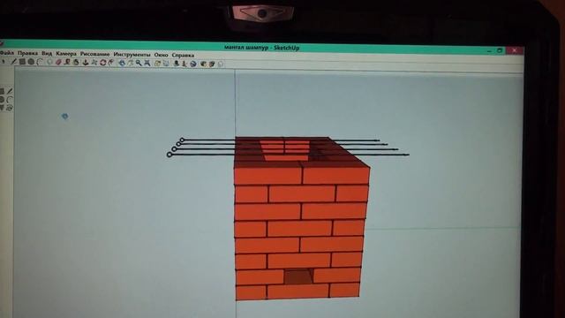Pick the Line pencil tool in top toolbar

13,62
